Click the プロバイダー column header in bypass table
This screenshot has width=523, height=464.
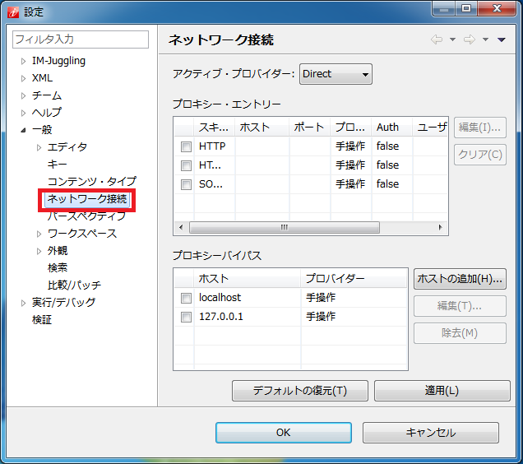point(354,278)
